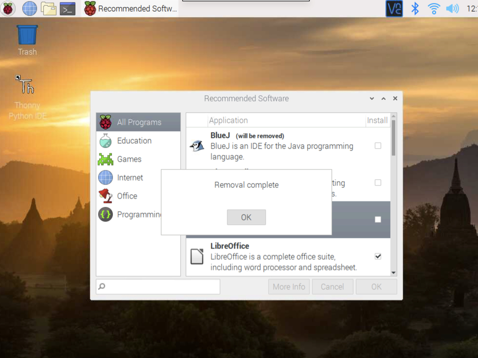Close the Recommended Software window
Image resolution: width=478 pixels, height=358 pixels.
pyautogui.click(x=395, y=98)
